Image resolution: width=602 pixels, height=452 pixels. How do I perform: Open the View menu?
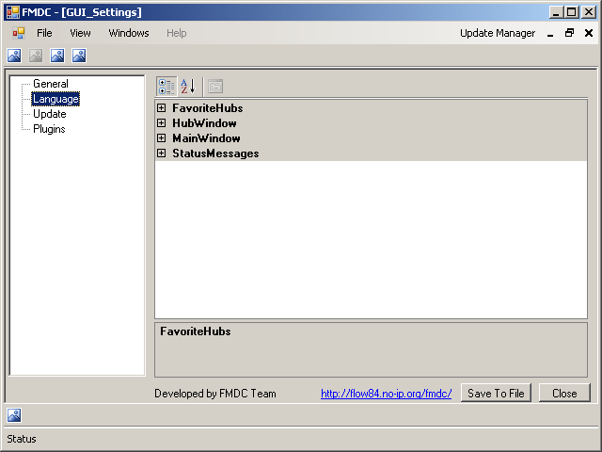(80, 33)
